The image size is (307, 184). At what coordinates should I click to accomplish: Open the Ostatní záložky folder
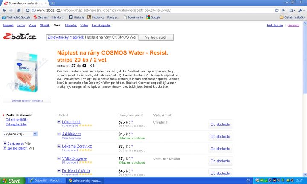pyautogui.click(x=292, y=17)
